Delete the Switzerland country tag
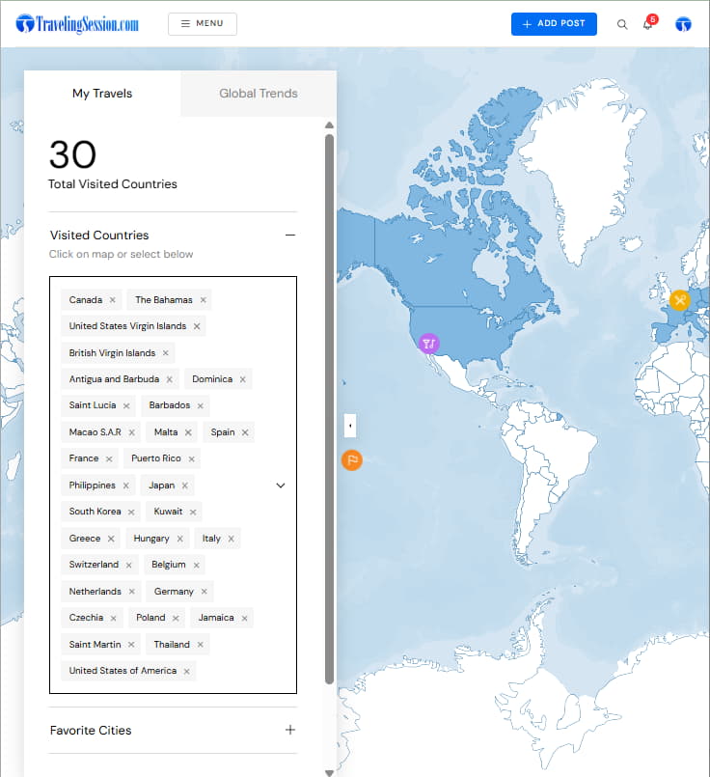The width and height of the screenshot is (710, 777). click(129, 565)
